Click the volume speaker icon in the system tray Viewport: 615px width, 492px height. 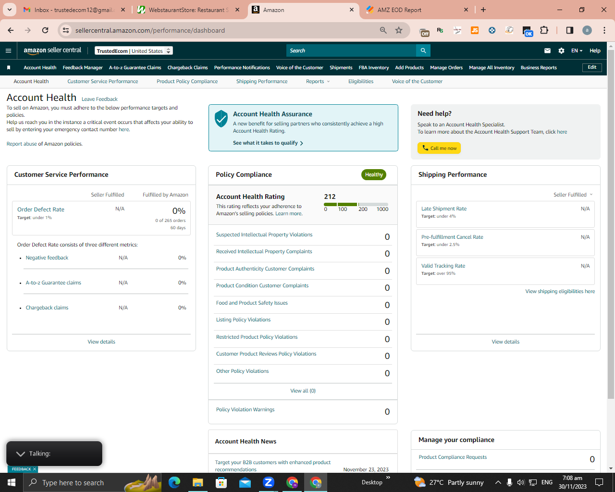(521, 482)
